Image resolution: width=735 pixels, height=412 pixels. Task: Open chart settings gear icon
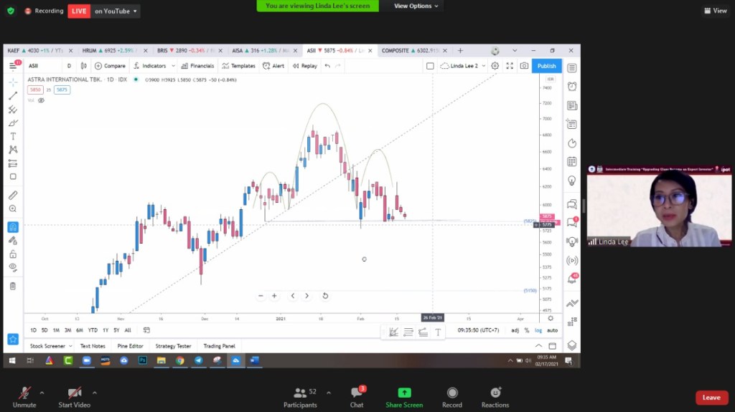coord(495,66)
